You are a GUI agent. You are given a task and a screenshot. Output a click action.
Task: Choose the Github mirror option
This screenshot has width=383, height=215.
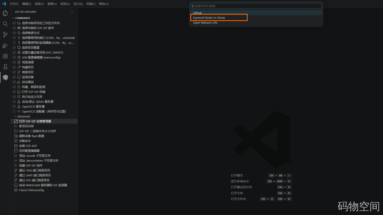point(256,13)
